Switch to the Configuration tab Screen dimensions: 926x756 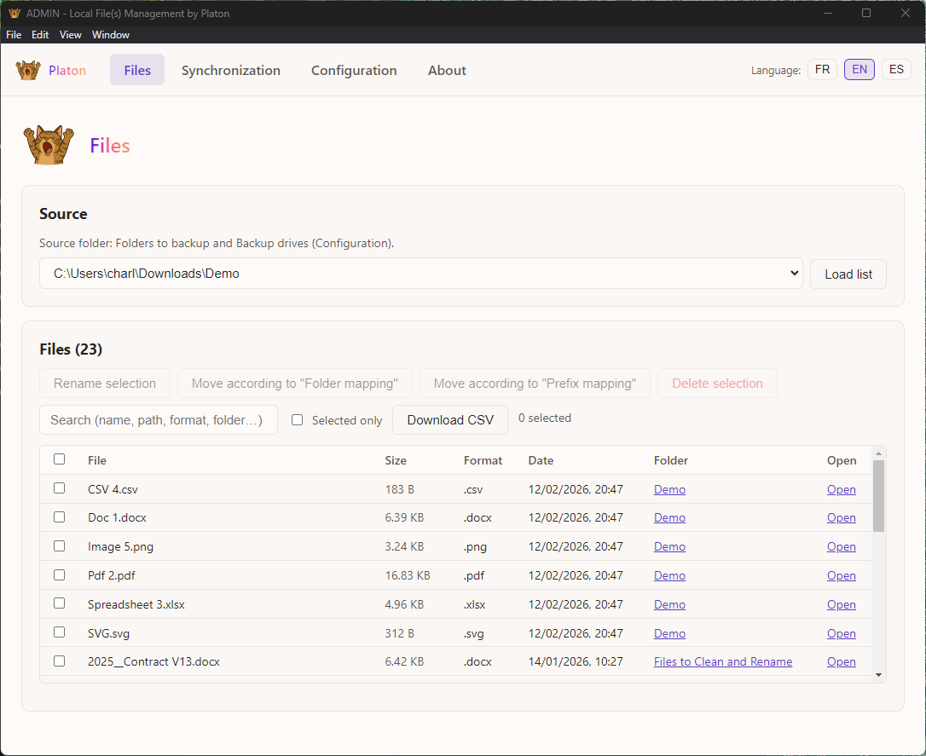(354, 70)
